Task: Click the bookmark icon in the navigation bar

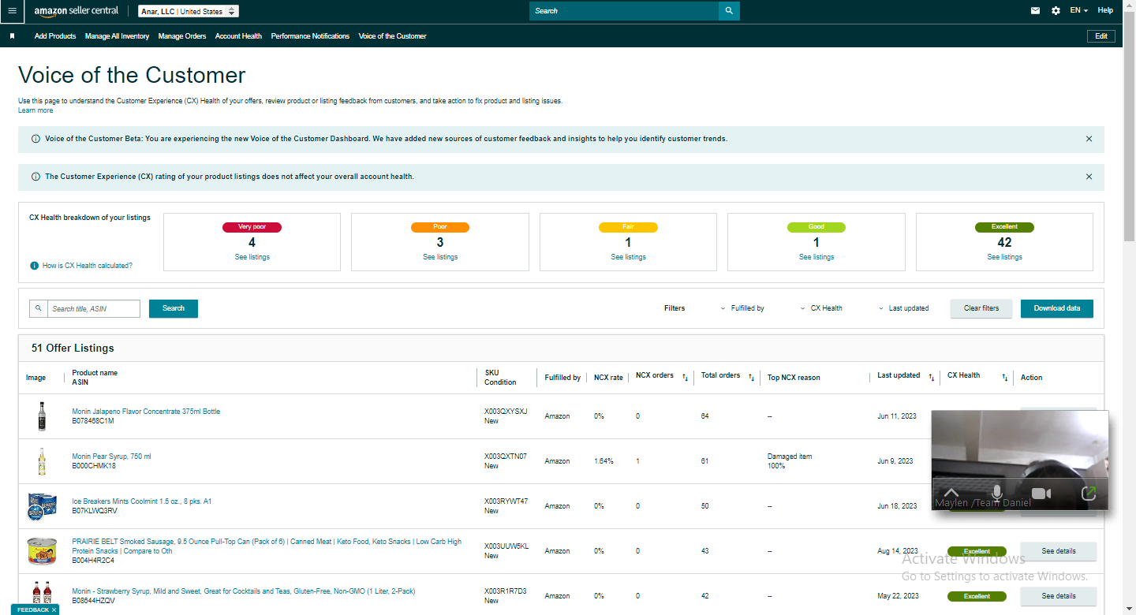Action: pyautogui.click(x=12, y=36)
